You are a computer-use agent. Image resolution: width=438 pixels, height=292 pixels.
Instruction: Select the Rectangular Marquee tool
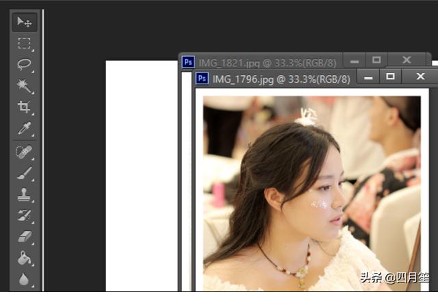pos(25,44)
